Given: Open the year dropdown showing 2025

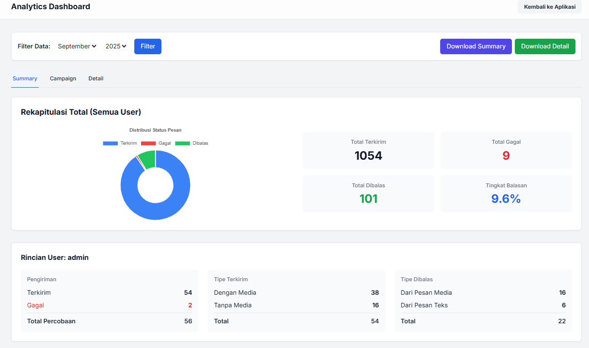Looking at the screenshot, I should point(115,46).
